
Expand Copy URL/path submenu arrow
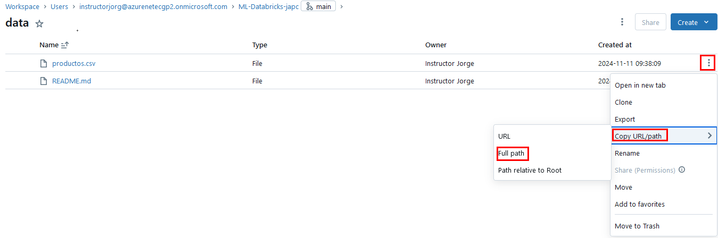point(709,136)
